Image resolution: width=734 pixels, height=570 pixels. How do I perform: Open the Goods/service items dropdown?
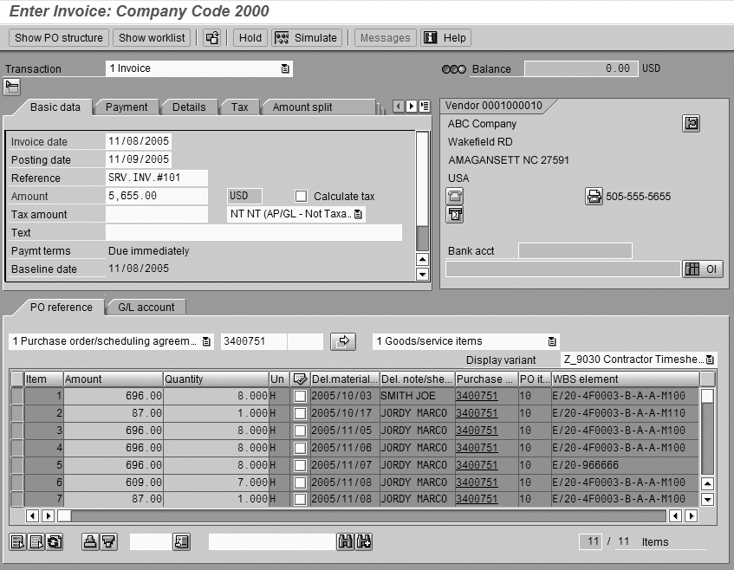(x=551, y=341)
